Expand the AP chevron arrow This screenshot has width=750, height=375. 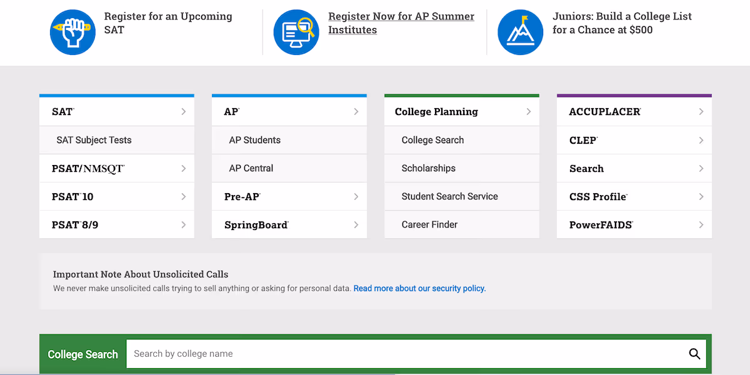coord(356,112)
